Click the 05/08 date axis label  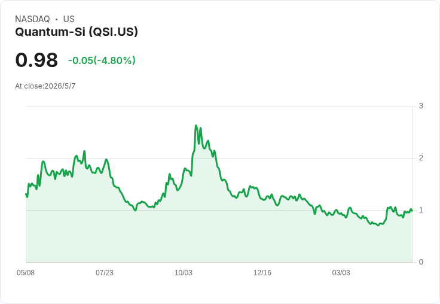[26, 273]
